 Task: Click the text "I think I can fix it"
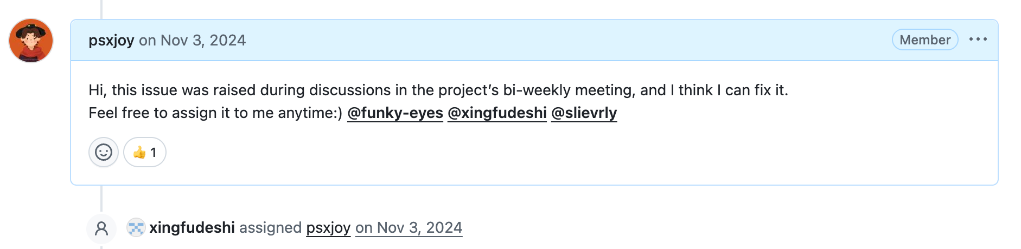coord(729,90)
